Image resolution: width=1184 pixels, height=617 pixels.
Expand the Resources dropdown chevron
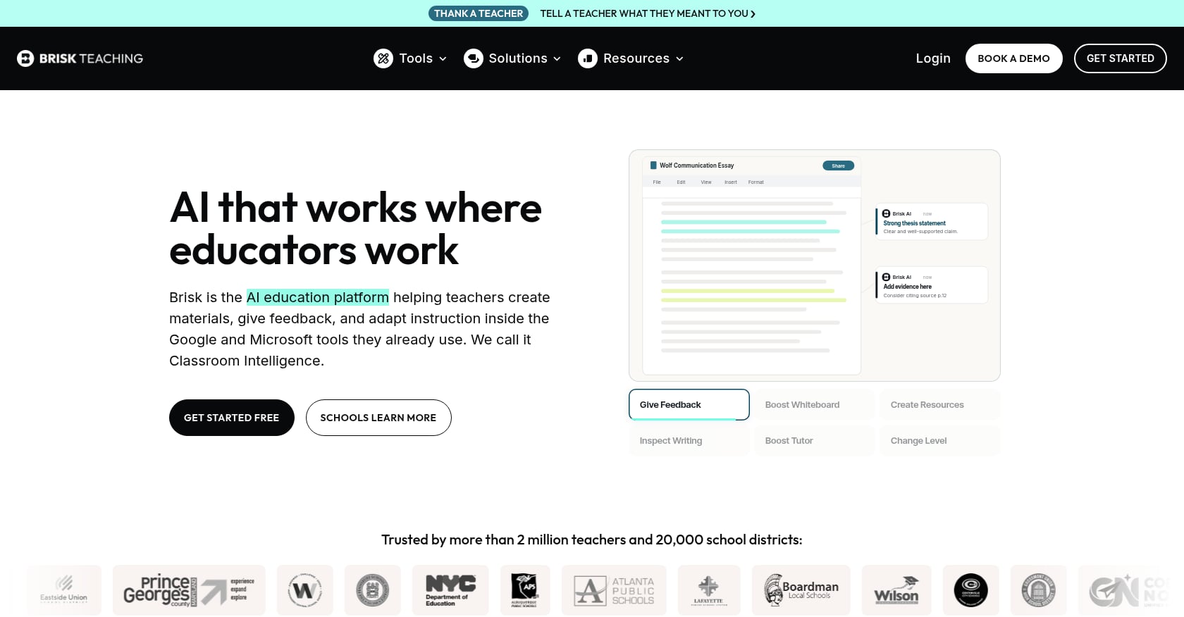point(679,58)
